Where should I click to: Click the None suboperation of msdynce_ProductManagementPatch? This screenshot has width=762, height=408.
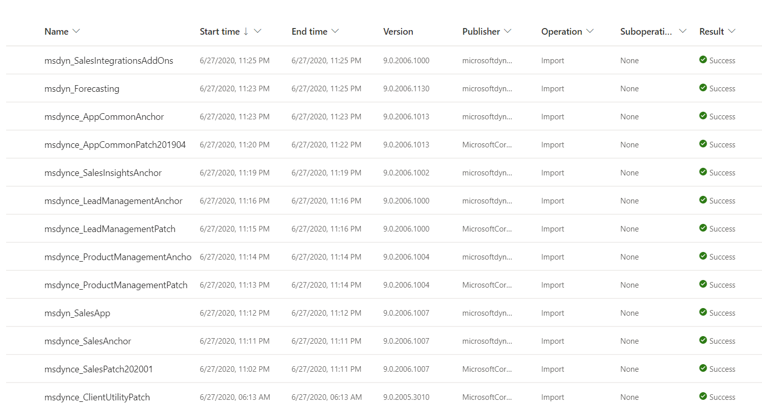[629, 285]
